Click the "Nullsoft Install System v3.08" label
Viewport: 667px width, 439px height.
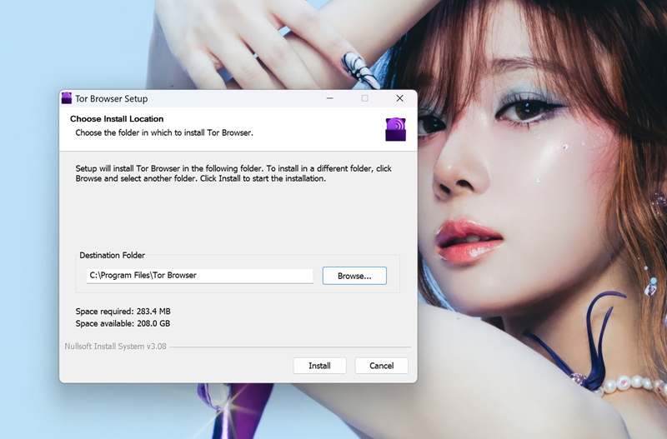(x=116, y=347)
